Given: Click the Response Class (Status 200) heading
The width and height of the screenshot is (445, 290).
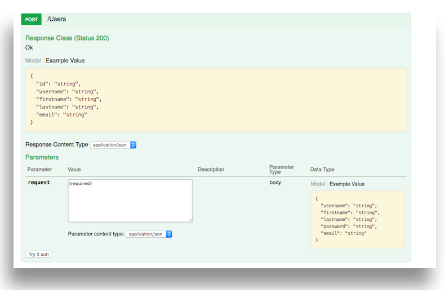Looking at the screenshot, I should [x=67, y=38].
